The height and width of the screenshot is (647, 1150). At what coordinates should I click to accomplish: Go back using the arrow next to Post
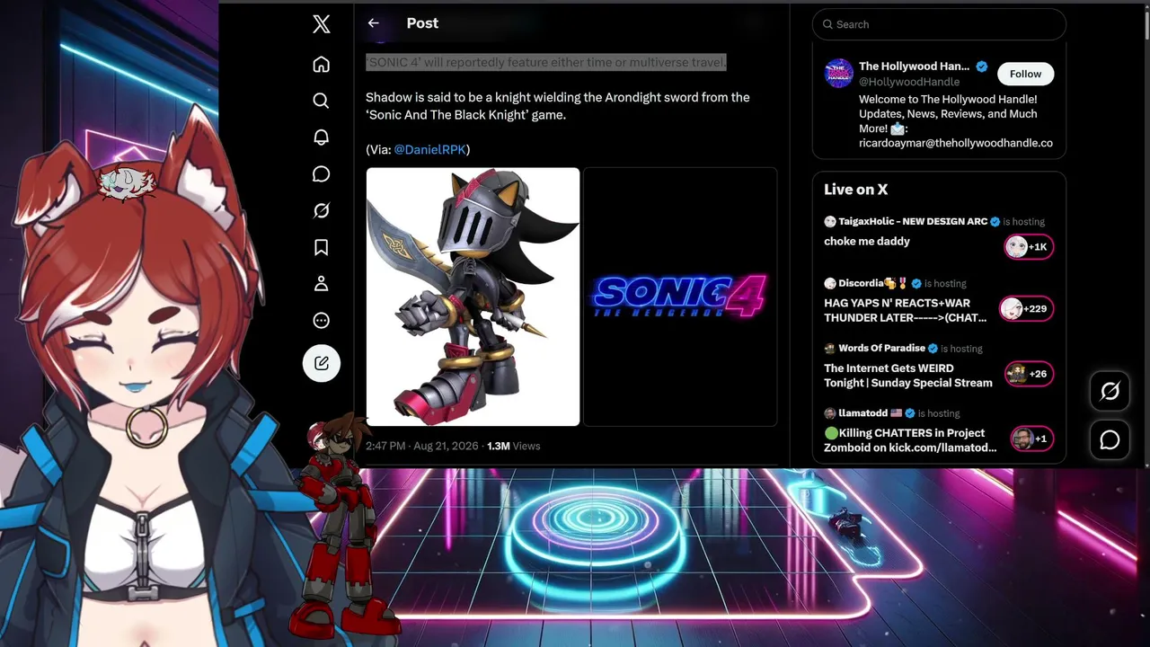pyautogui.click(x=373, y=23)
